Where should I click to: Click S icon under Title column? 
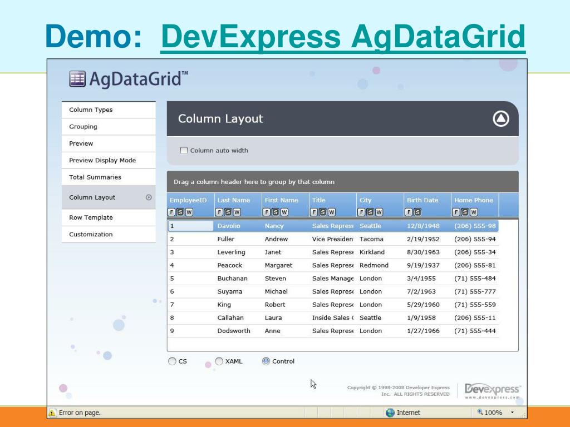323,212
